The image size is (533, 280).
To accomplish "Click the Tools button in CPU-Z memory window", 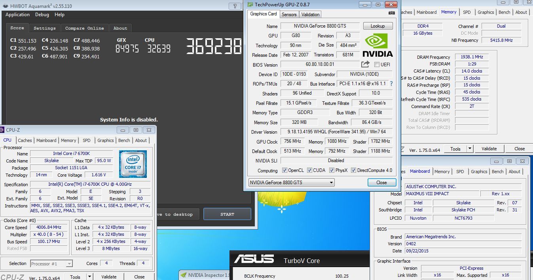I will pos(455,149).
